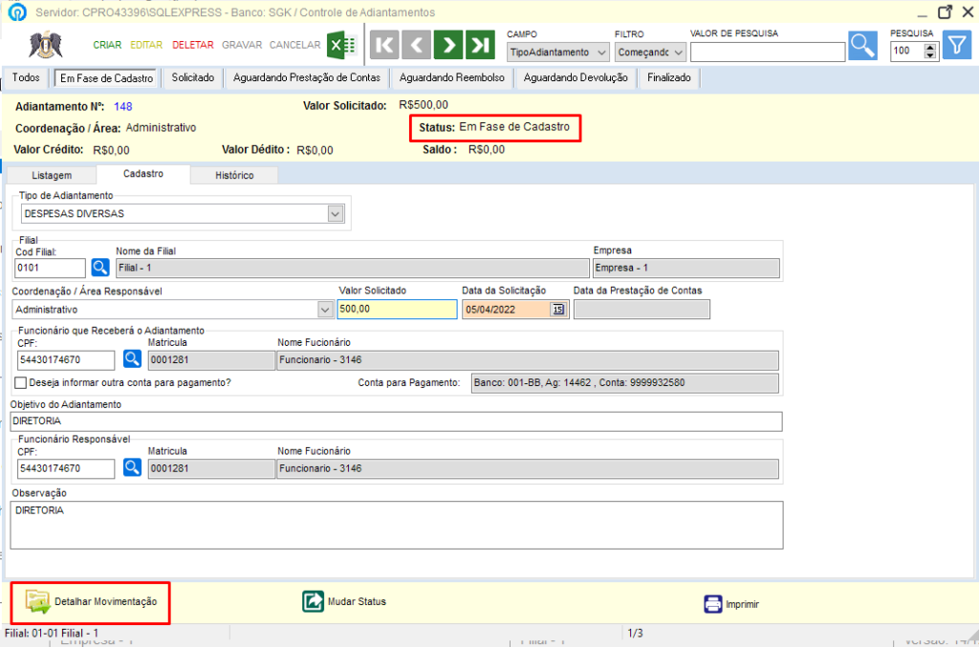Increase the Pesquisa limit value
979x647 pixels.
pyautogui.click(x=930, y=47)
